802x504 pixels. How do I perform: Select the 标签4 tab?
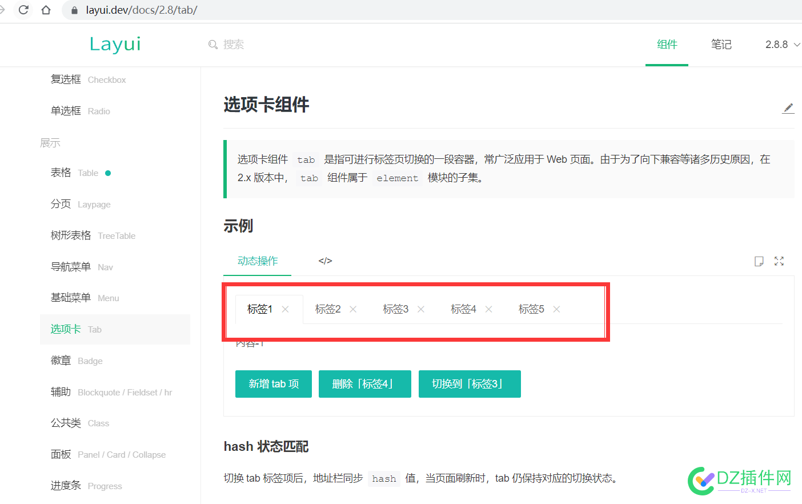coord(463,309)
